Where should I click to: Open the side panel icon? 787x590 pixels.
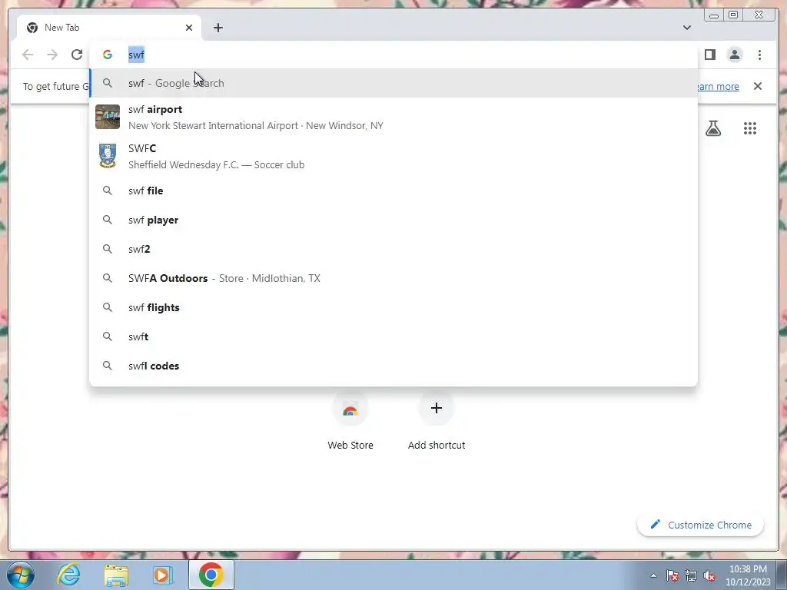(709, 55)
